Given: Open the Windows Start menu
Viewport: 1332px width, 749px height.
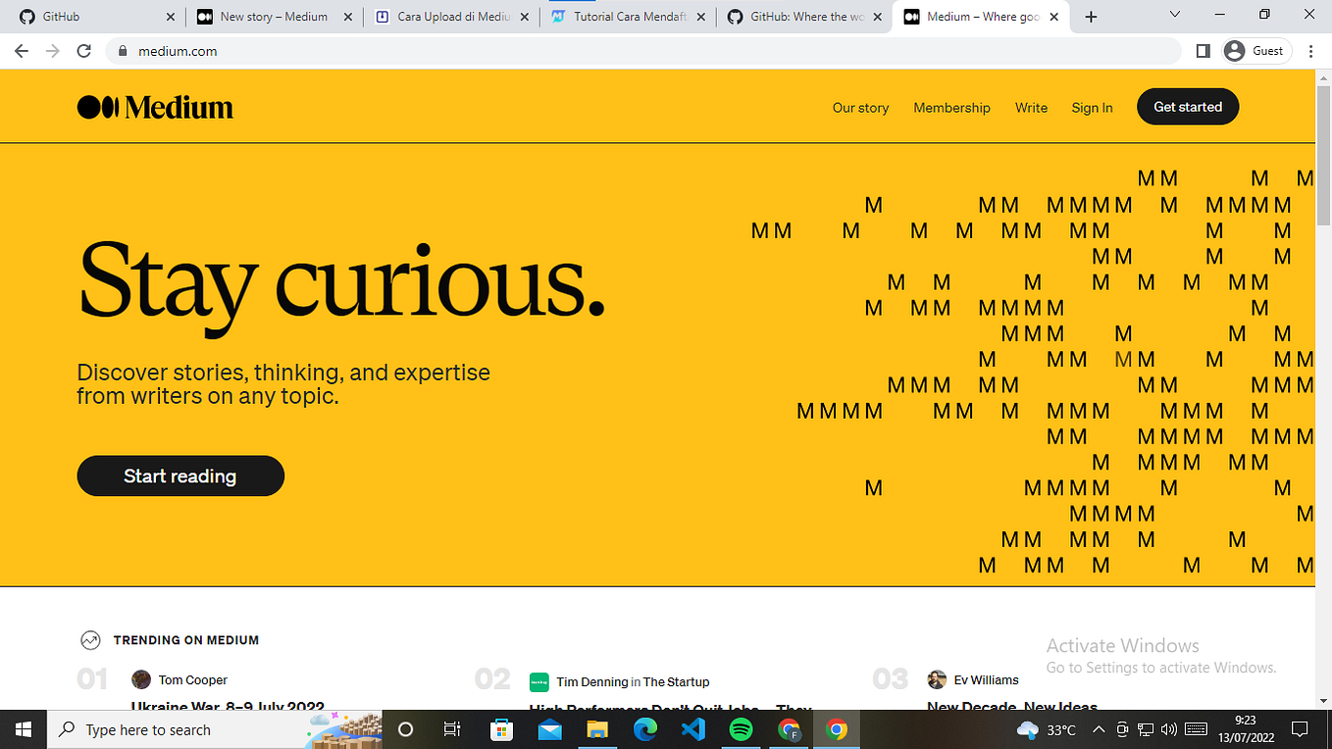Looking at the screenshot, I should point(23,729).
